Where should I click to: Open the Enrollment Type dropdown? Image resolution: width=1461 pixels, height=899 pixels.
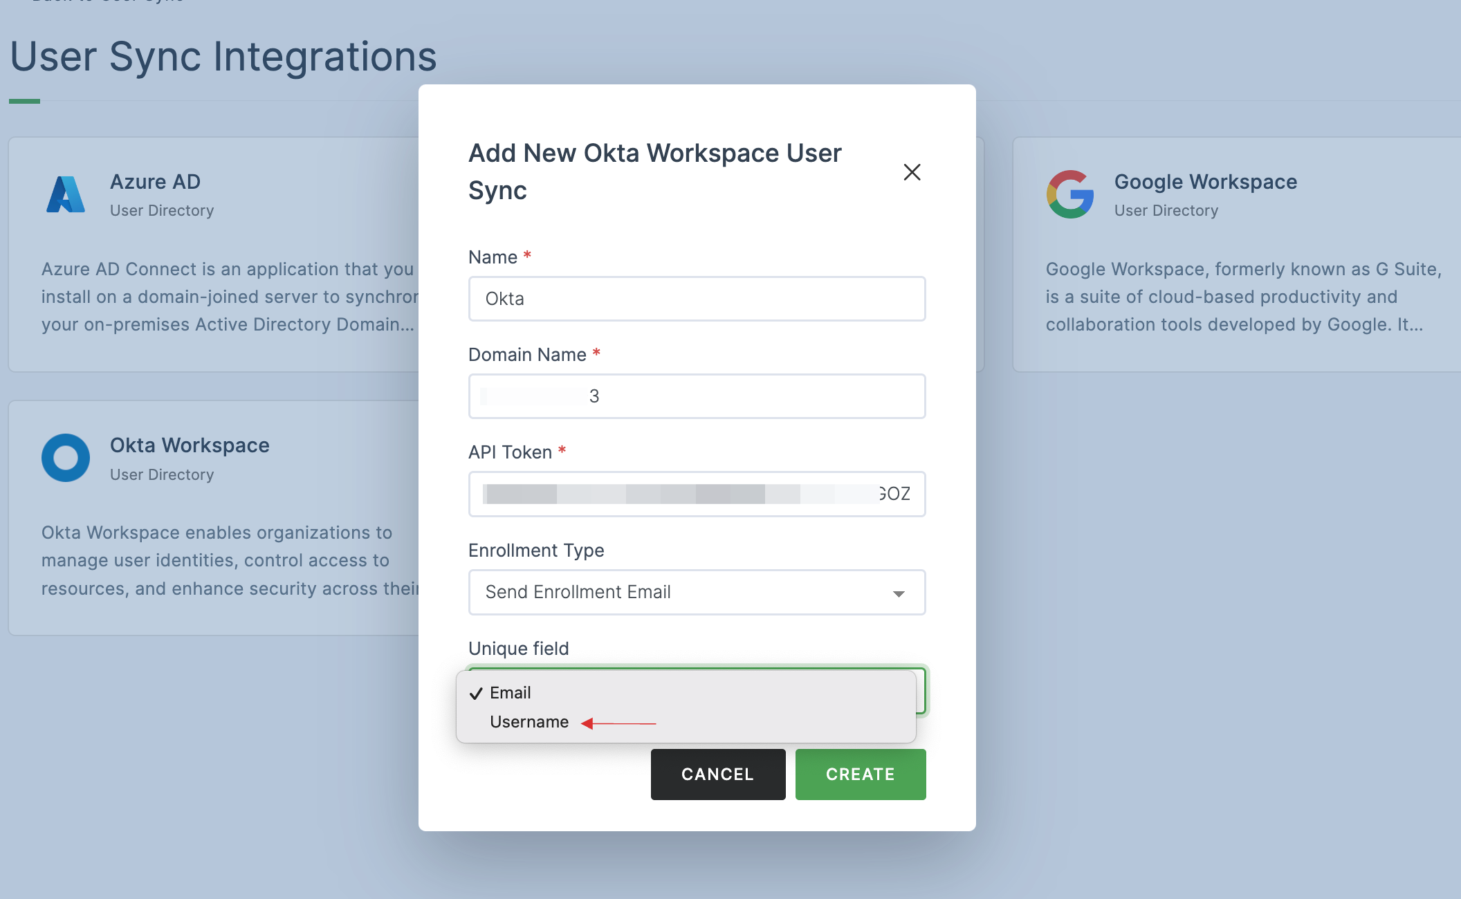697,592
